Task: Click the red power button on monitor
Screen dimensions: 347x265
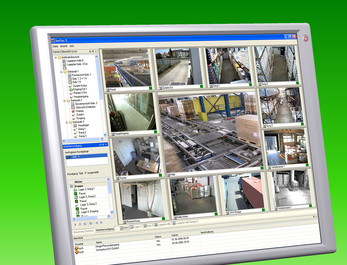Action: point(306,38)
